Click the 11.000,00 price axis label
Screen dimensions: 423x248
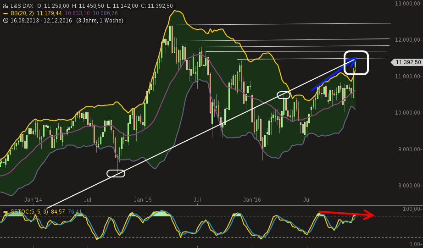click(408, 77)
